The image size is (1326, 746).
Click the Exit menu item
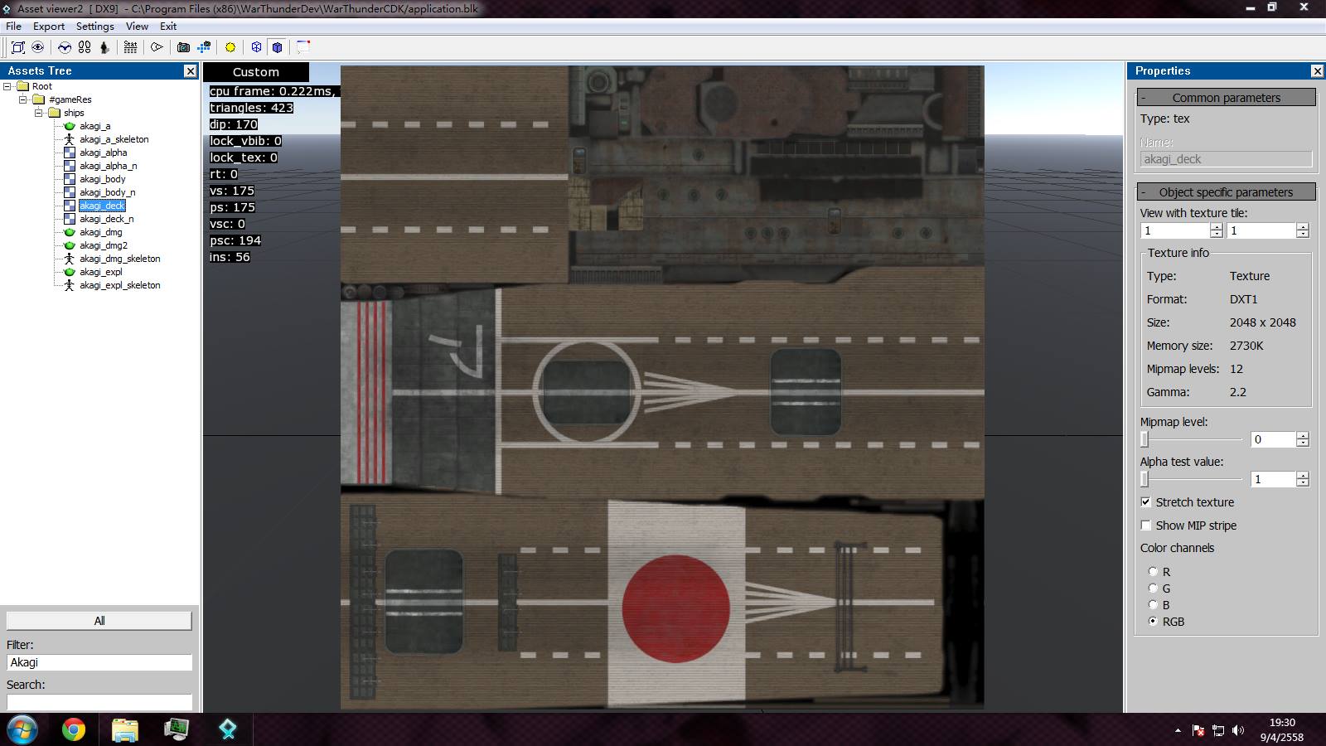[x=168, y=26]
